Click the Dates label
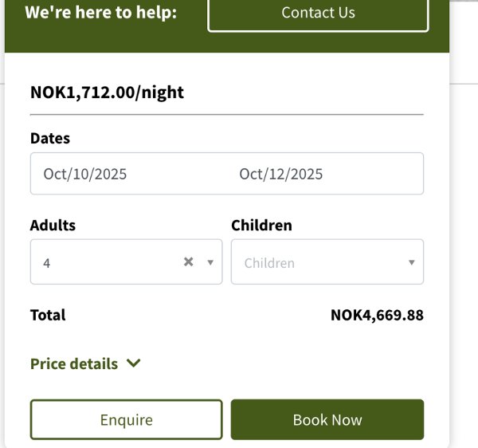The height and width of the screenshot is (448, 478). [x=50, y=138]
